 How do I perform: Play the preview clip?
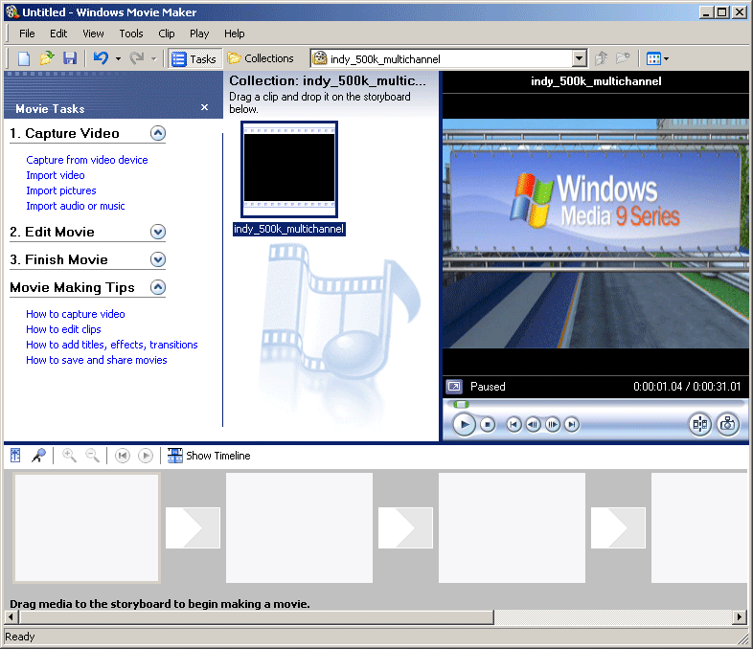tap(464, 424)
